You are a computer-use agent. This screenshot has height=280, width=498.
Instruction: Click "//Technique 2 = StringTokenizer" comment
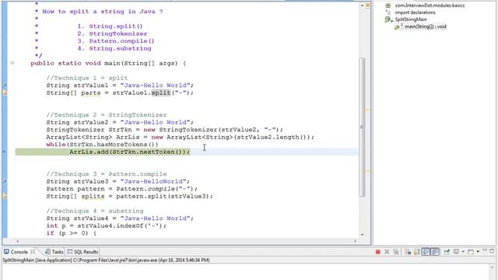pyautogui.click(x=107, y=115)
